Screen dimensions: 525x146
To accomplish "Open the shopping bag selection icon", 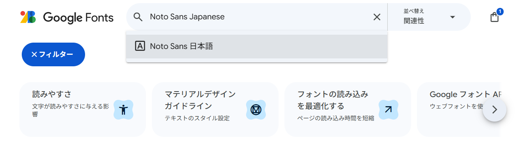I will pos(494,17).
